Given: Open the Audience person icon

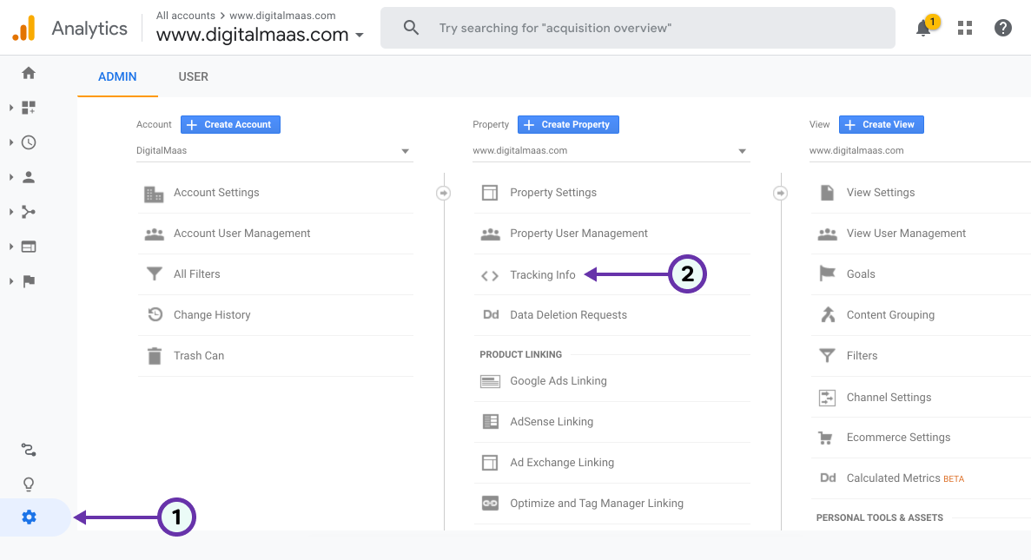Looking at the screenshot, I should [x=29, y=177].
